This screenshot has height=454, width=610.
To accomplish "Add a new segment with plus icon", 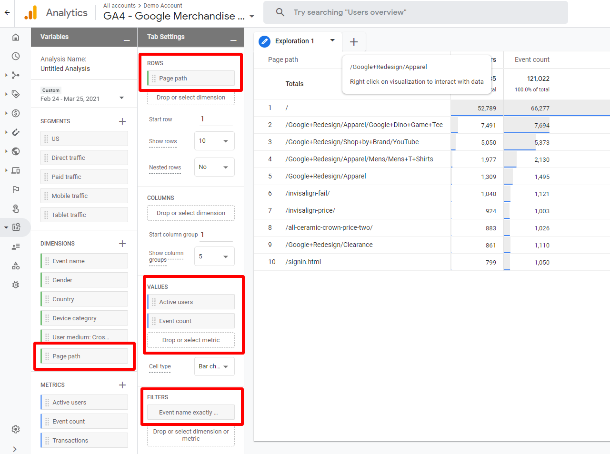I will tap(122, 121).
